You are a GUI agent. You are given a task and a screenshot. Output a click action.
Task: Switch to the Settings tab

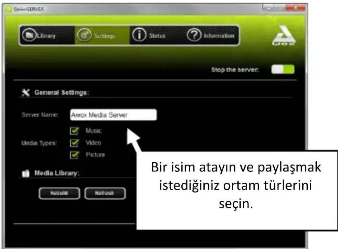pos(102,35)
